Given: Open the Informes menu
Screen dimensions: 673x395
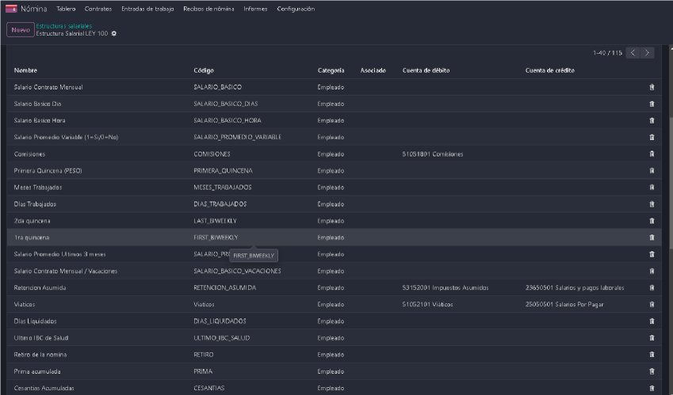Looking at the screenshot, I should coord(255,9).
